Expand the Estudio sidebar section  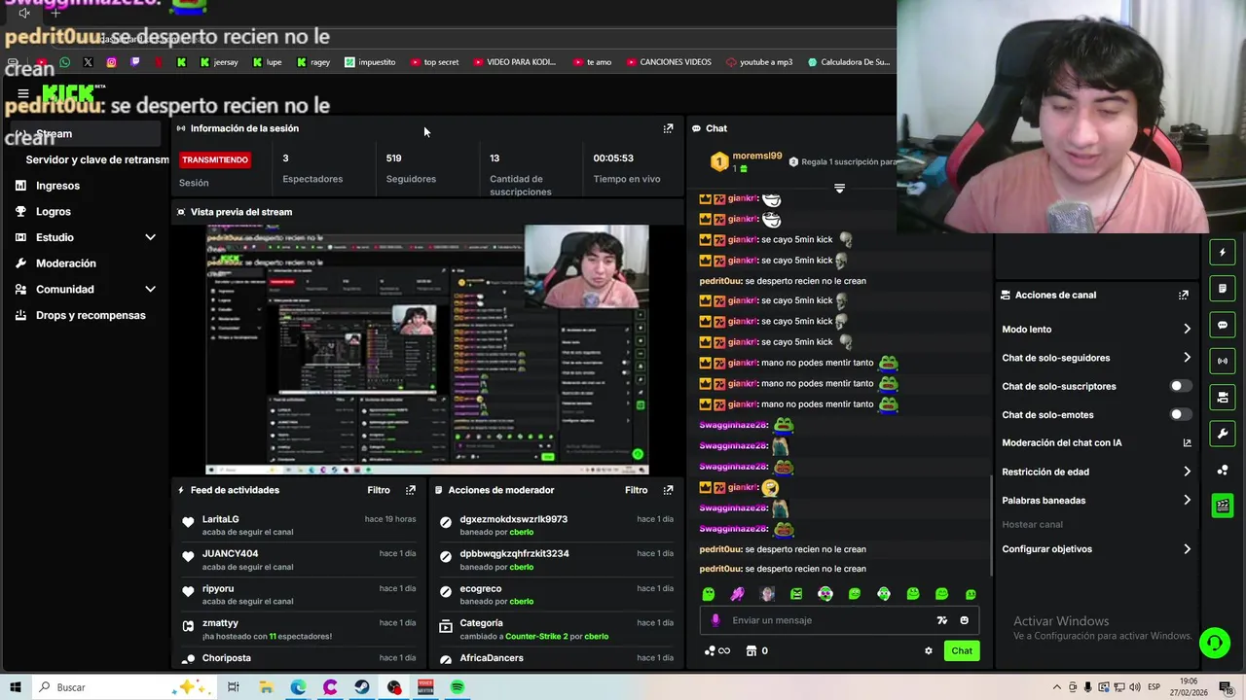click(x=150, y=237)
